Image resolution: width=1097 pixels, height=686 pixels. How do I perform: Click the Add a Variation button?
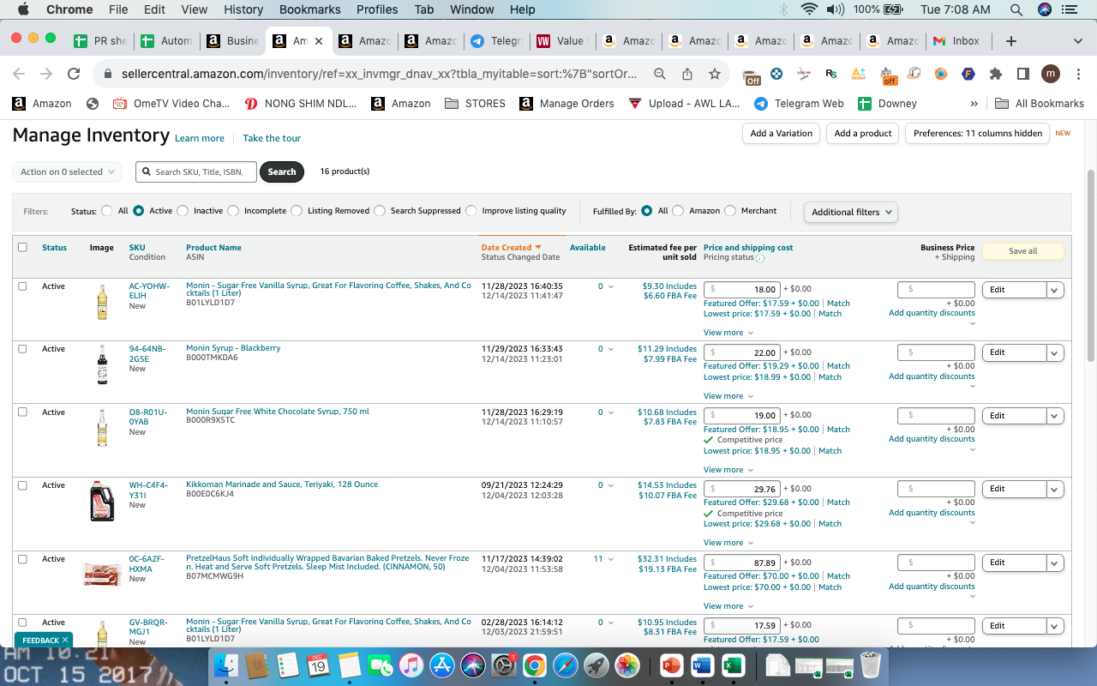[x=781, y=134]
